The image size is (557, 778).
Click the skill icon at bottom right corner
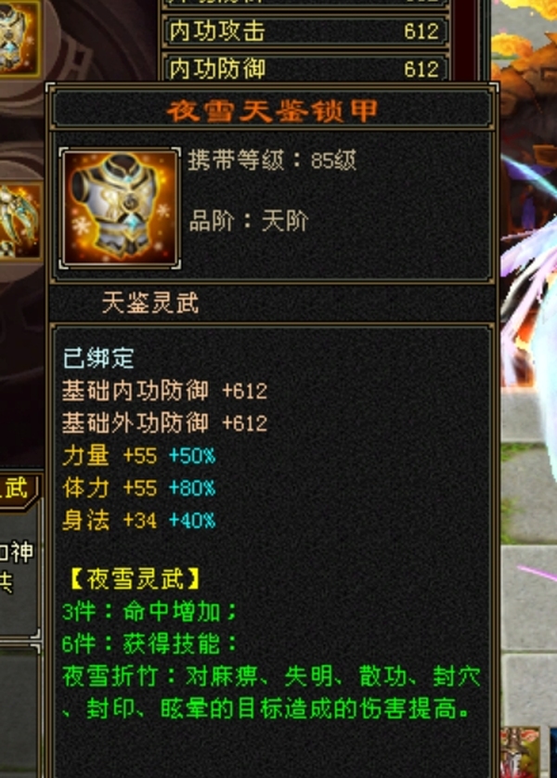pyautogui.click(x=520, y=752)
